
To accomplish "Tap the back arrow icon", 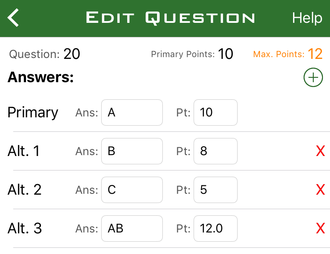I will pyautogui.click(x=14, y=18).
